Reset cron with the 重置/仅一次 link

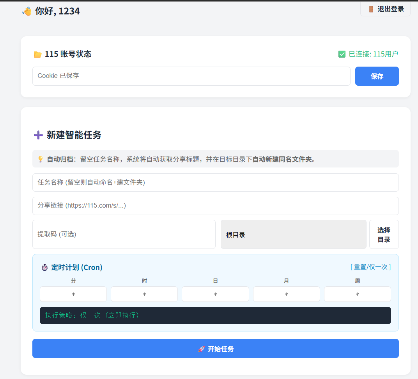[x=370, y=267]
